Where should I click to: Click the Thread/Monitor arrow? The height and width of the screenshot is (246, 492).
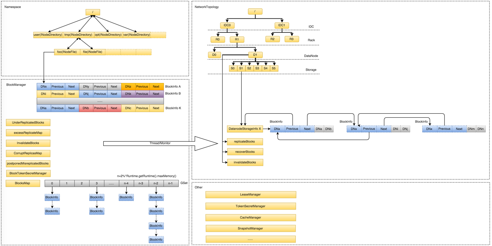[x=160, y=143]
